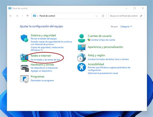
Task: Open Reloj y región category
Action: pyautogui.click(x=96, y=55)
